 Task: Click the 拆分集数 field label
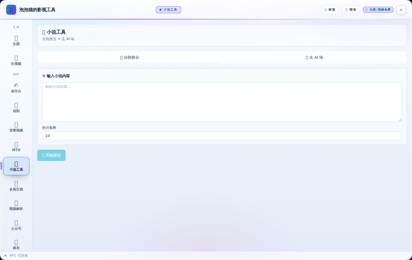click(x=49, y=128)
